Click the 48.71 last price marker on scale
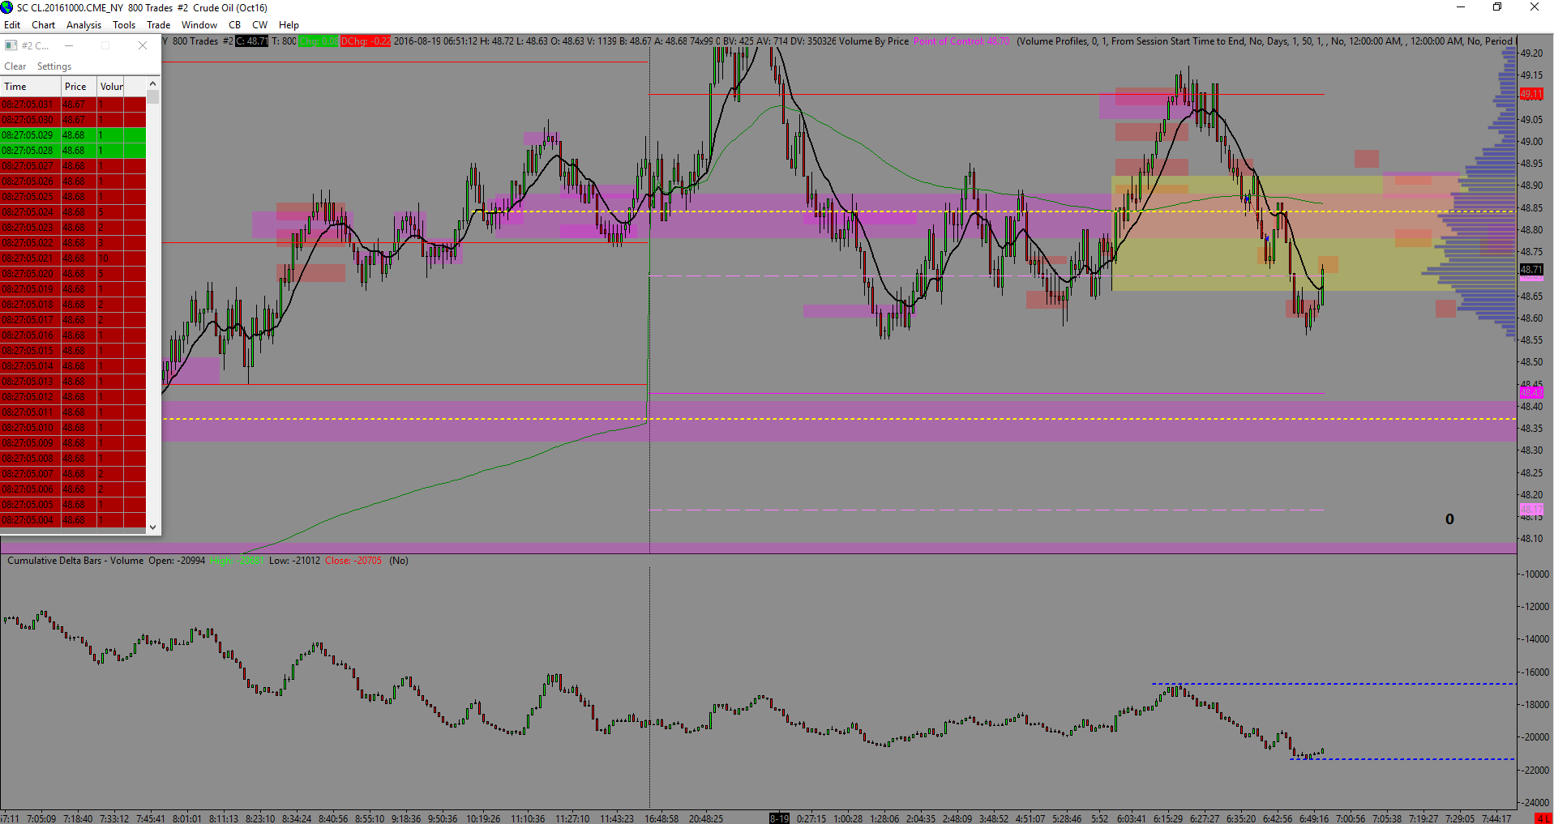This screenshot has height=824, width=1554. [x=1531, y=270]
